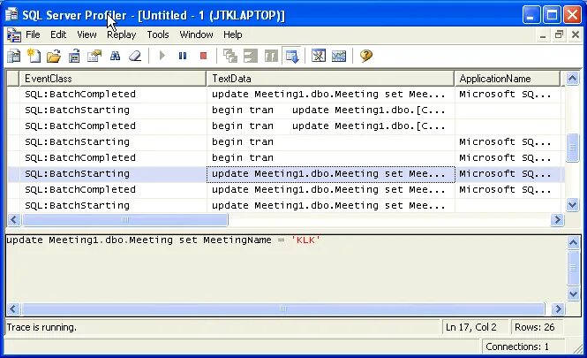
Task: Click the detail pane's horizontal scroll thumb
Action: click(x=283, y=308)
